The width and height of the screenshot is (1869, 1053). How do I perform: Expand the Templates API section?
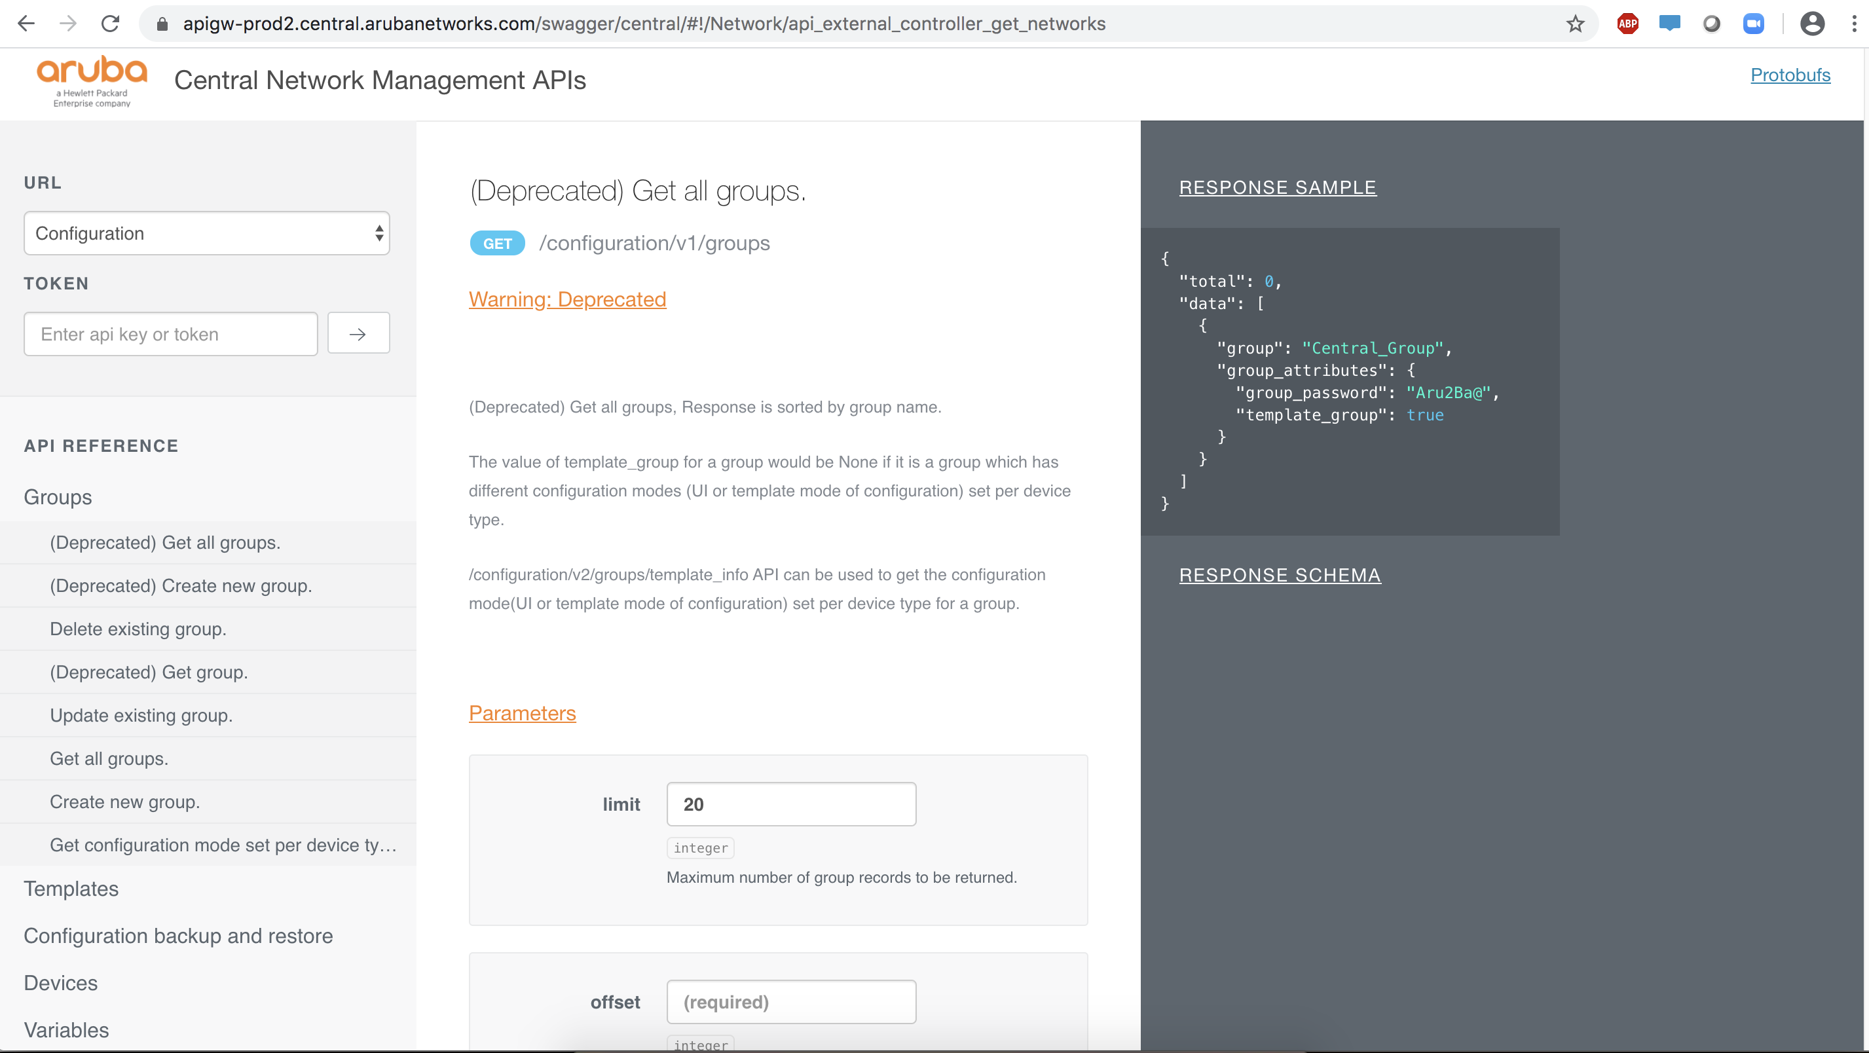71,888
